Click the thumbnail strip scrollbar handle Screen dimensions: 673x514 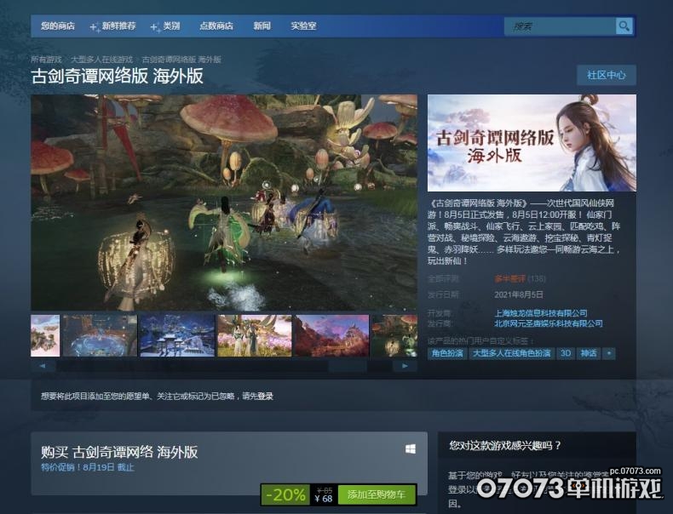348,366
